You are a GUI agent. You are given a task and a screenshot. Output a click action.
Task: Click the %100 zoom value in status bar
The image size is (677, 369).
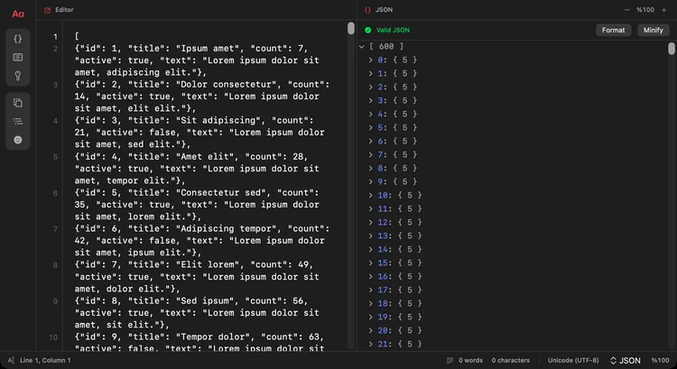tap(660, 360)
